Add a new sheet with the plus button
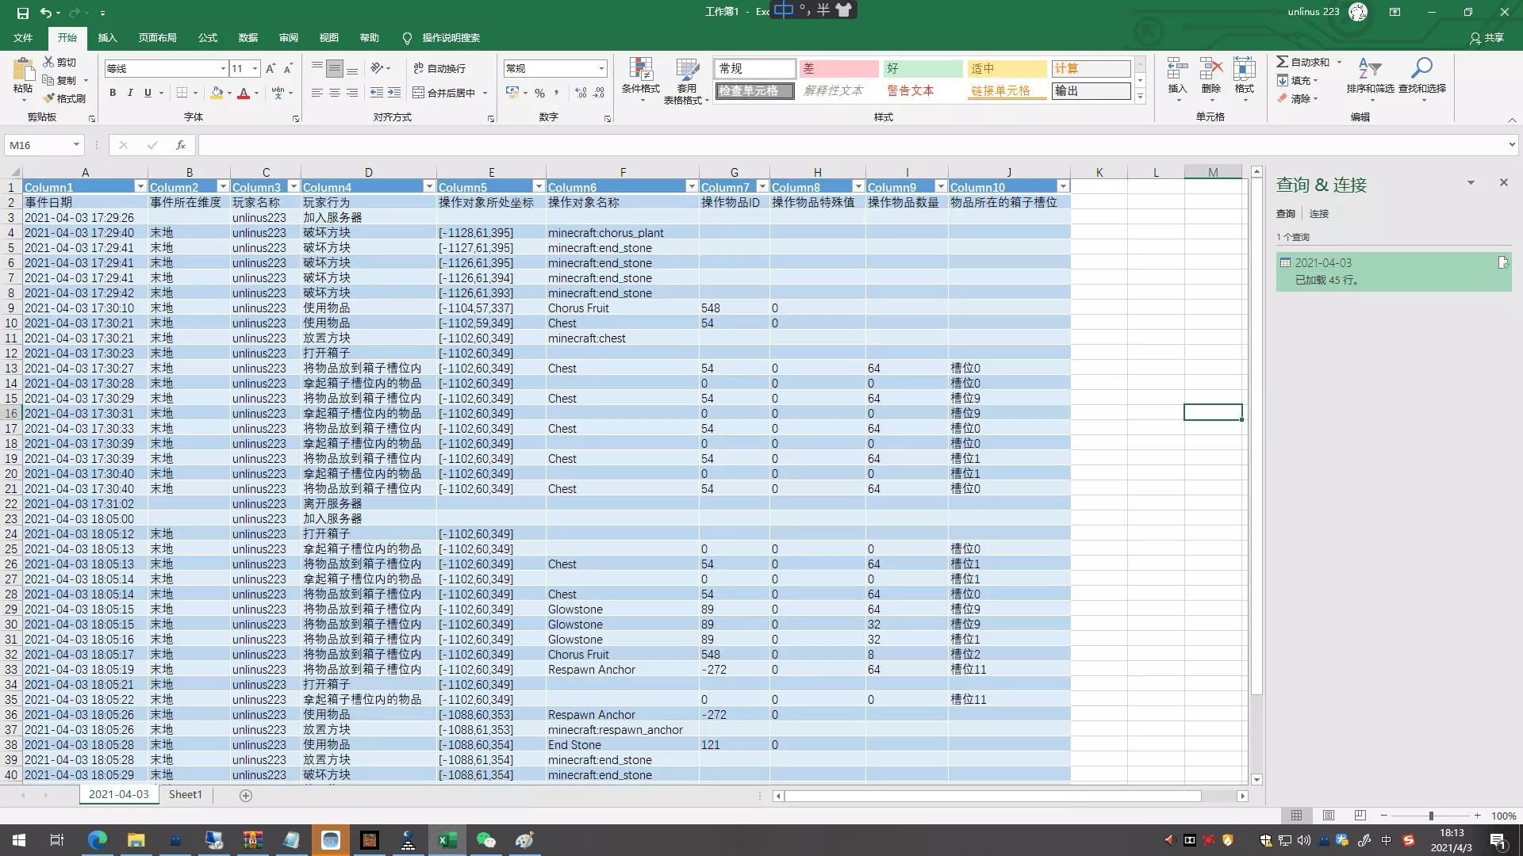 (246, 796)
